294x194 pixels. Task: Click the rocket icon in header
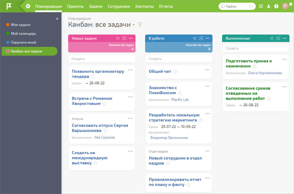click(x=269, y=6)
